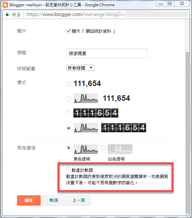Click the 標題 text field with 總瀏覽量
This screenshot has height=218, width=192.
pyautogui.click(x=107, y=53)
